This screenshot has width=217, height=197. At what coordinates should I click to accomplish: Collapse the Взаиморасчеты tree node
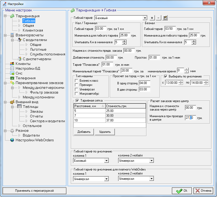[5, 35]
